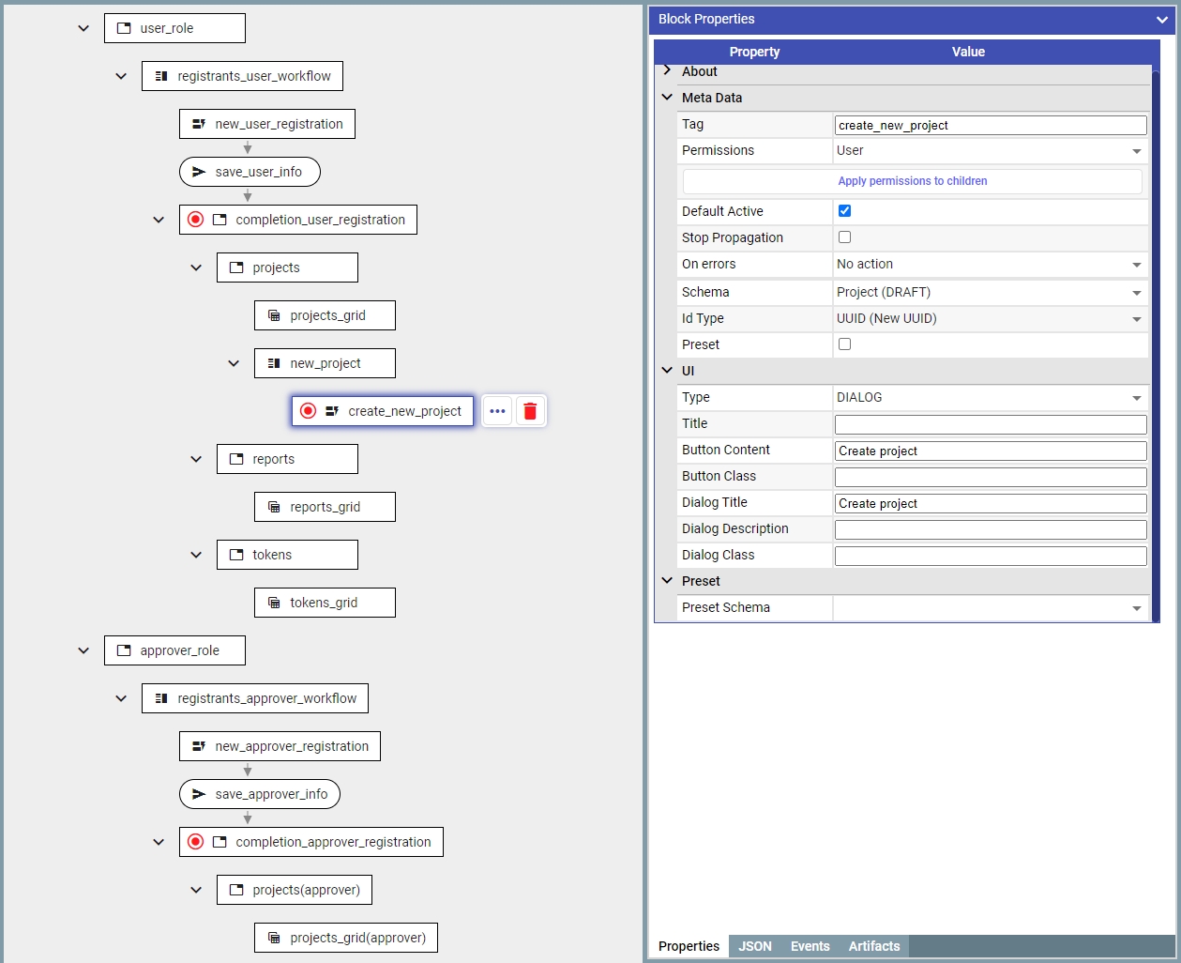Click the registrants_user_workflow step icon
This screenshot has height=963, width=1181.
(x=161, y=76)
